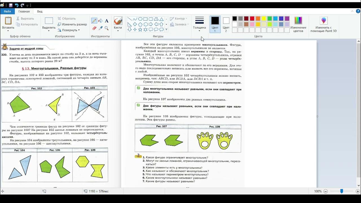
Task: Redo the last undone action
Action: coord(22,5)
